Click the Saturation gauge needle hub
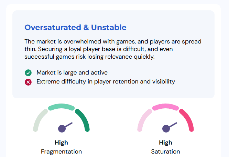Viewport: 229px width, 157px height. click(x=166, y=129)
